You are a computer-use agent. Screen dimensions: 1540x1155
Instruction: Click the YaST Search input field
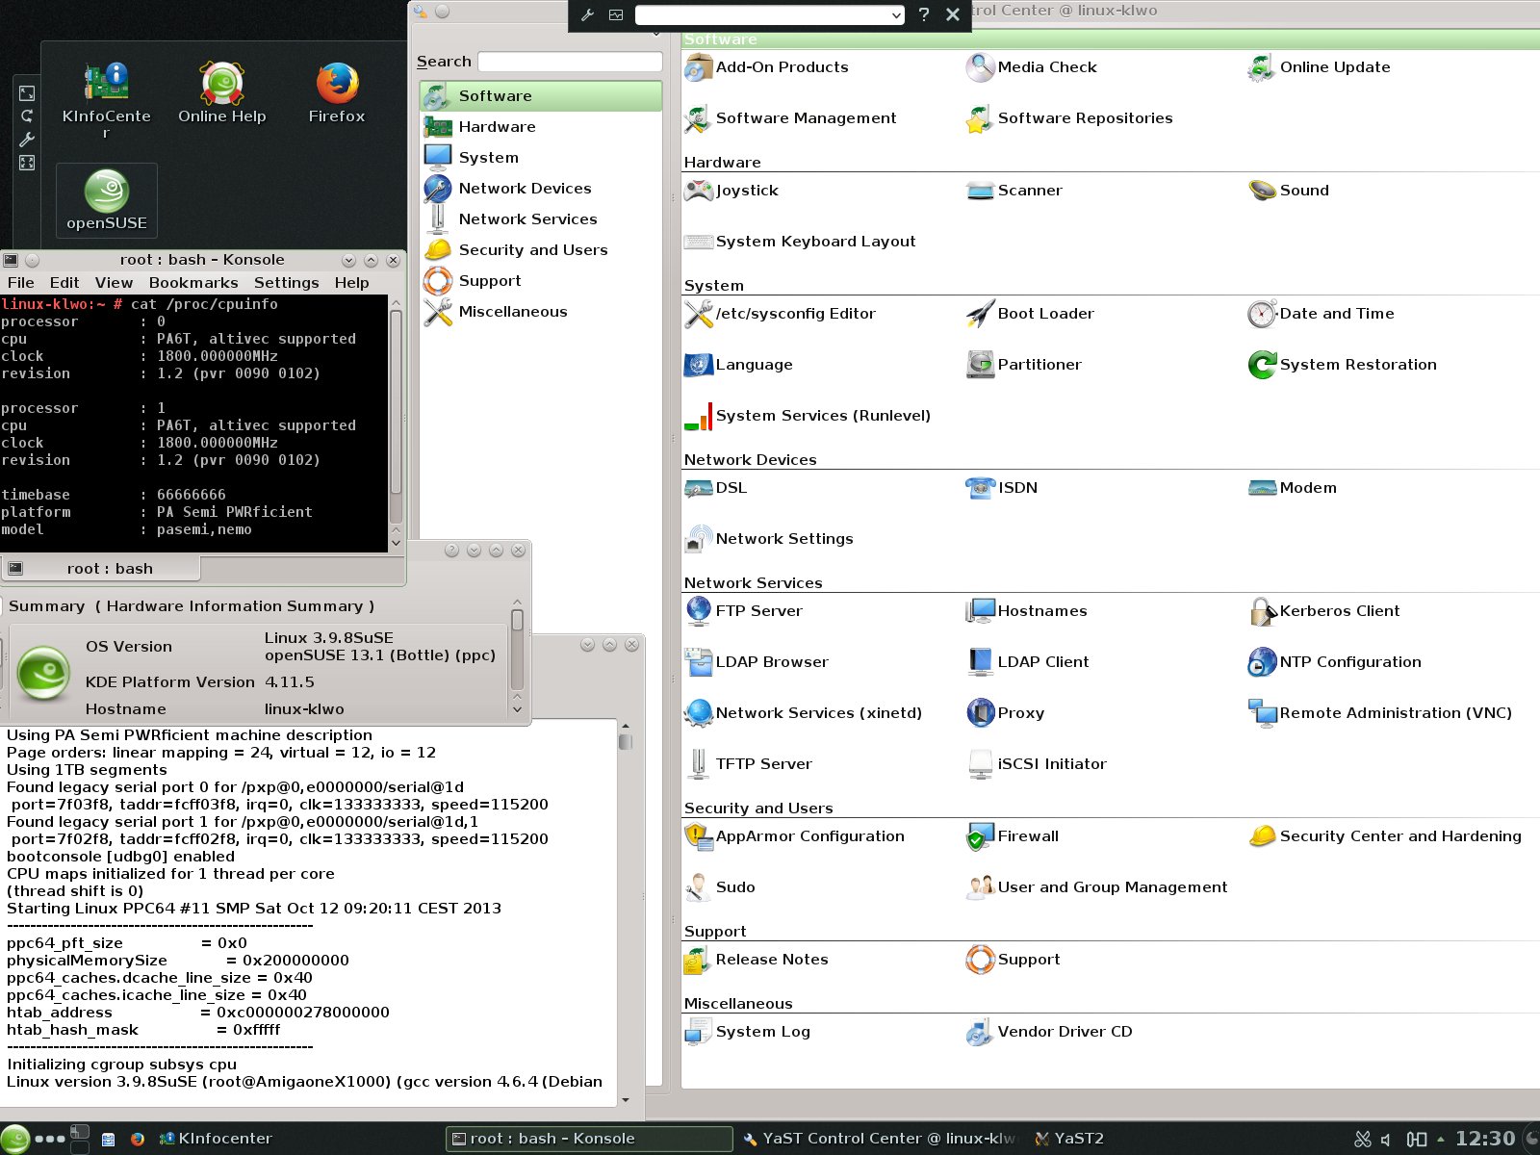[570, 62]
